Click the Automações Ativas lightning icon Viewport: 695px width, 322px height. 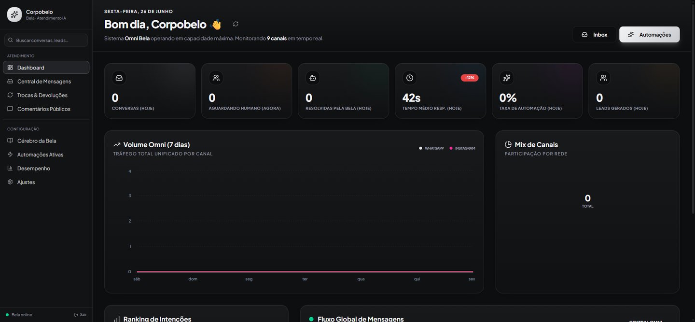pyautogui.click(x=10, y=154)
